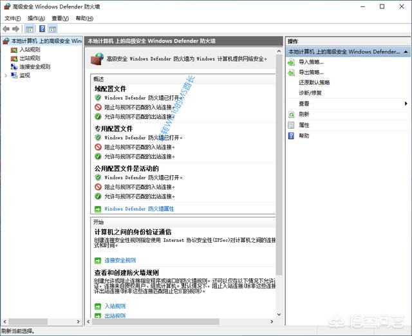Click the blue Help icon in the toolbar

[42, 29]
